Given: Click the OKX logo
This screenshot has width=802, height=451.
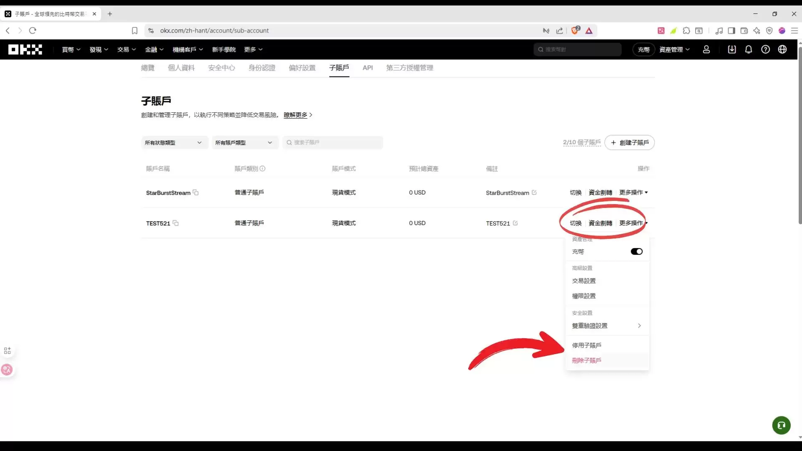Looking at the screenshot, I should (x=25, y=49).
